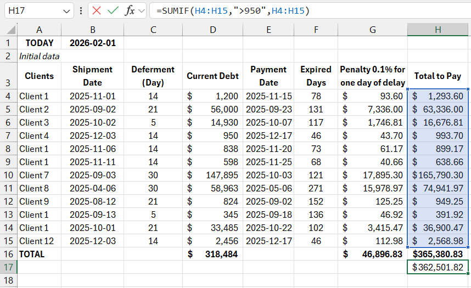Click expired days value 271
This screenshot has width=471, height=288.
pos(316,188)
